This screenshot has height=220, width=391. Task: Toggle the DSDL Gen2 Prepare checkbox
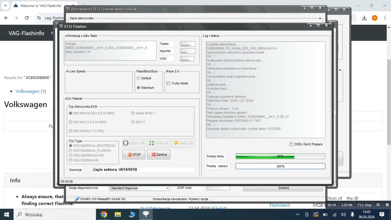[x=291, y=144]
